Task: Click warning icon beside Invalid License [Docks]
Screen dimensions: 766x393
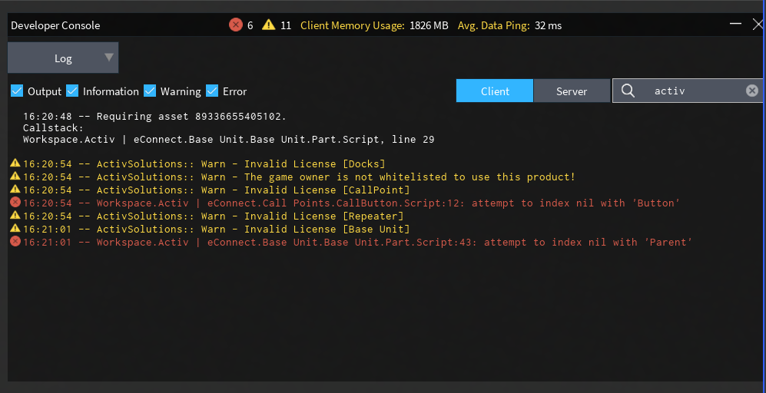Action: pyautogui.click(x=15, y=163)
